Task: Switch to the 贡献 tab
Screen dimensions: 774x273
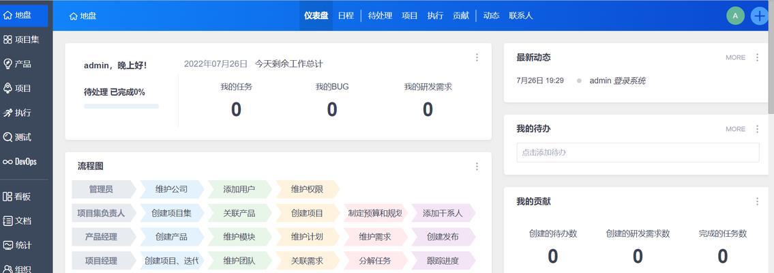Action: point(461,15)
